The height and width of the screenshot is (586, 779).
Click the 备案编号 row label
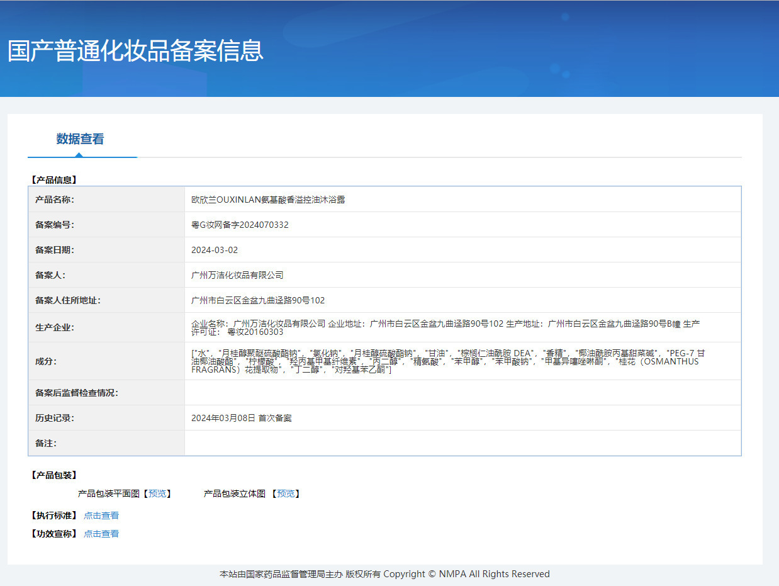(x=55, y=225)
